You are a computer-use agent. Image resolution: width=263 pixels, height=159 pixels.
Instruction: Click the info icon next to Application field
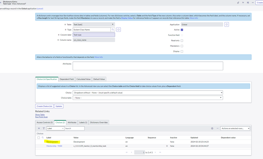point(226,25)
